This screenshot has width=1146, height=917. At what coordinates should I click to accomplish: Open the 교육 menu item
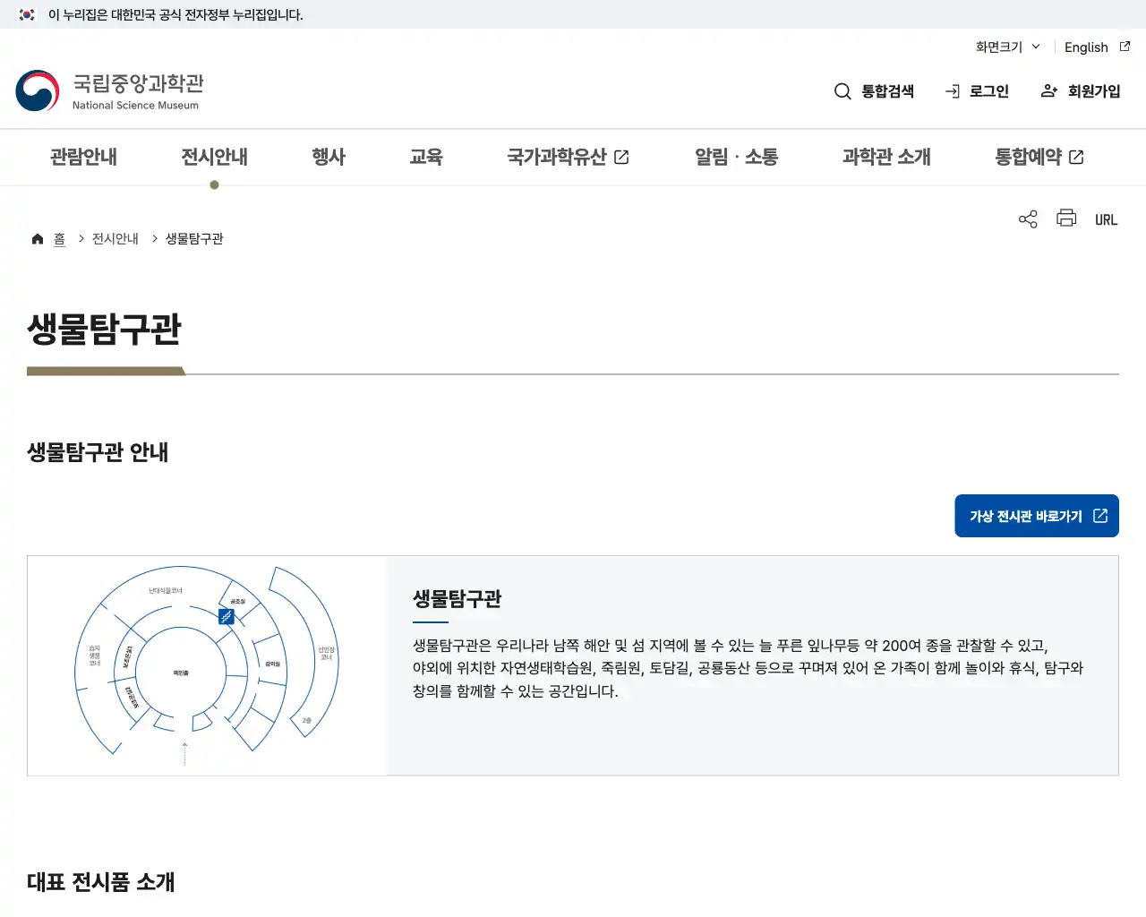point(426,157)
